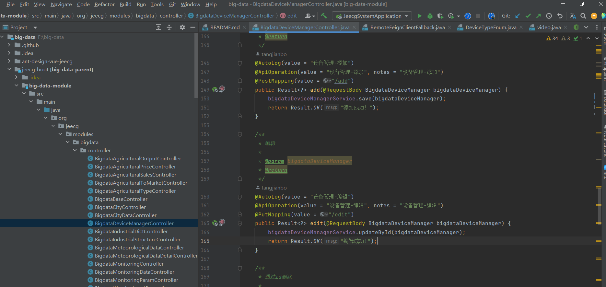Open the profiler run options dropdown arrow
Viewport: 606px width, 287px height.
coord(459,16)
